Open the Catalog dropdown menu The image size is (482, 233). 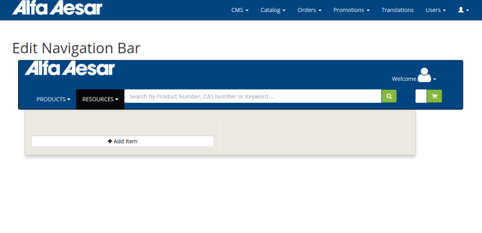tap(273, 10)
